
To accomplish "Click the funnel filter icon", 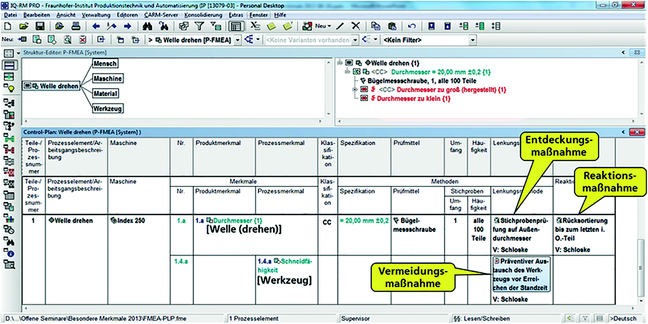I will pos(199,26).
